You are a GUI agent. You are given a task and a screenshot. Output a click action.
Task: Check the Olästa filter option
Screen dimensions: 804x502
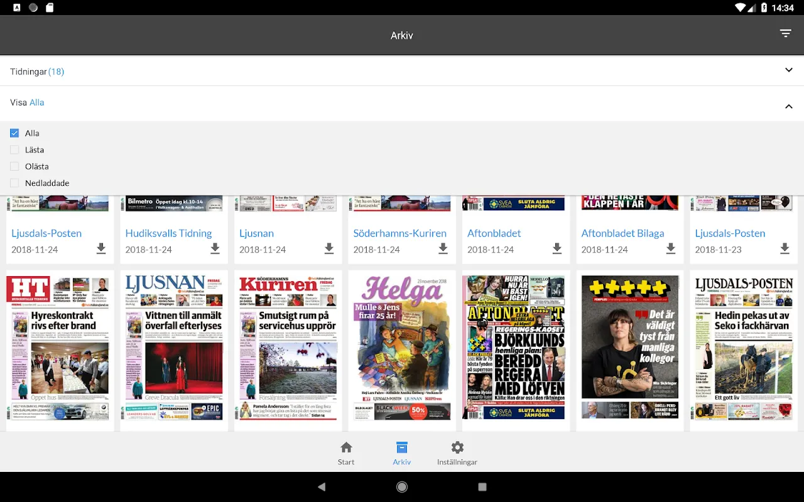point(14,166)
